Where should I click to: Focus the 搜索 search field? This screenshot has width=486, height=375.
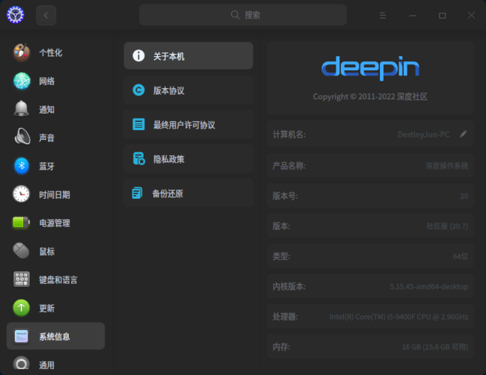243,14
